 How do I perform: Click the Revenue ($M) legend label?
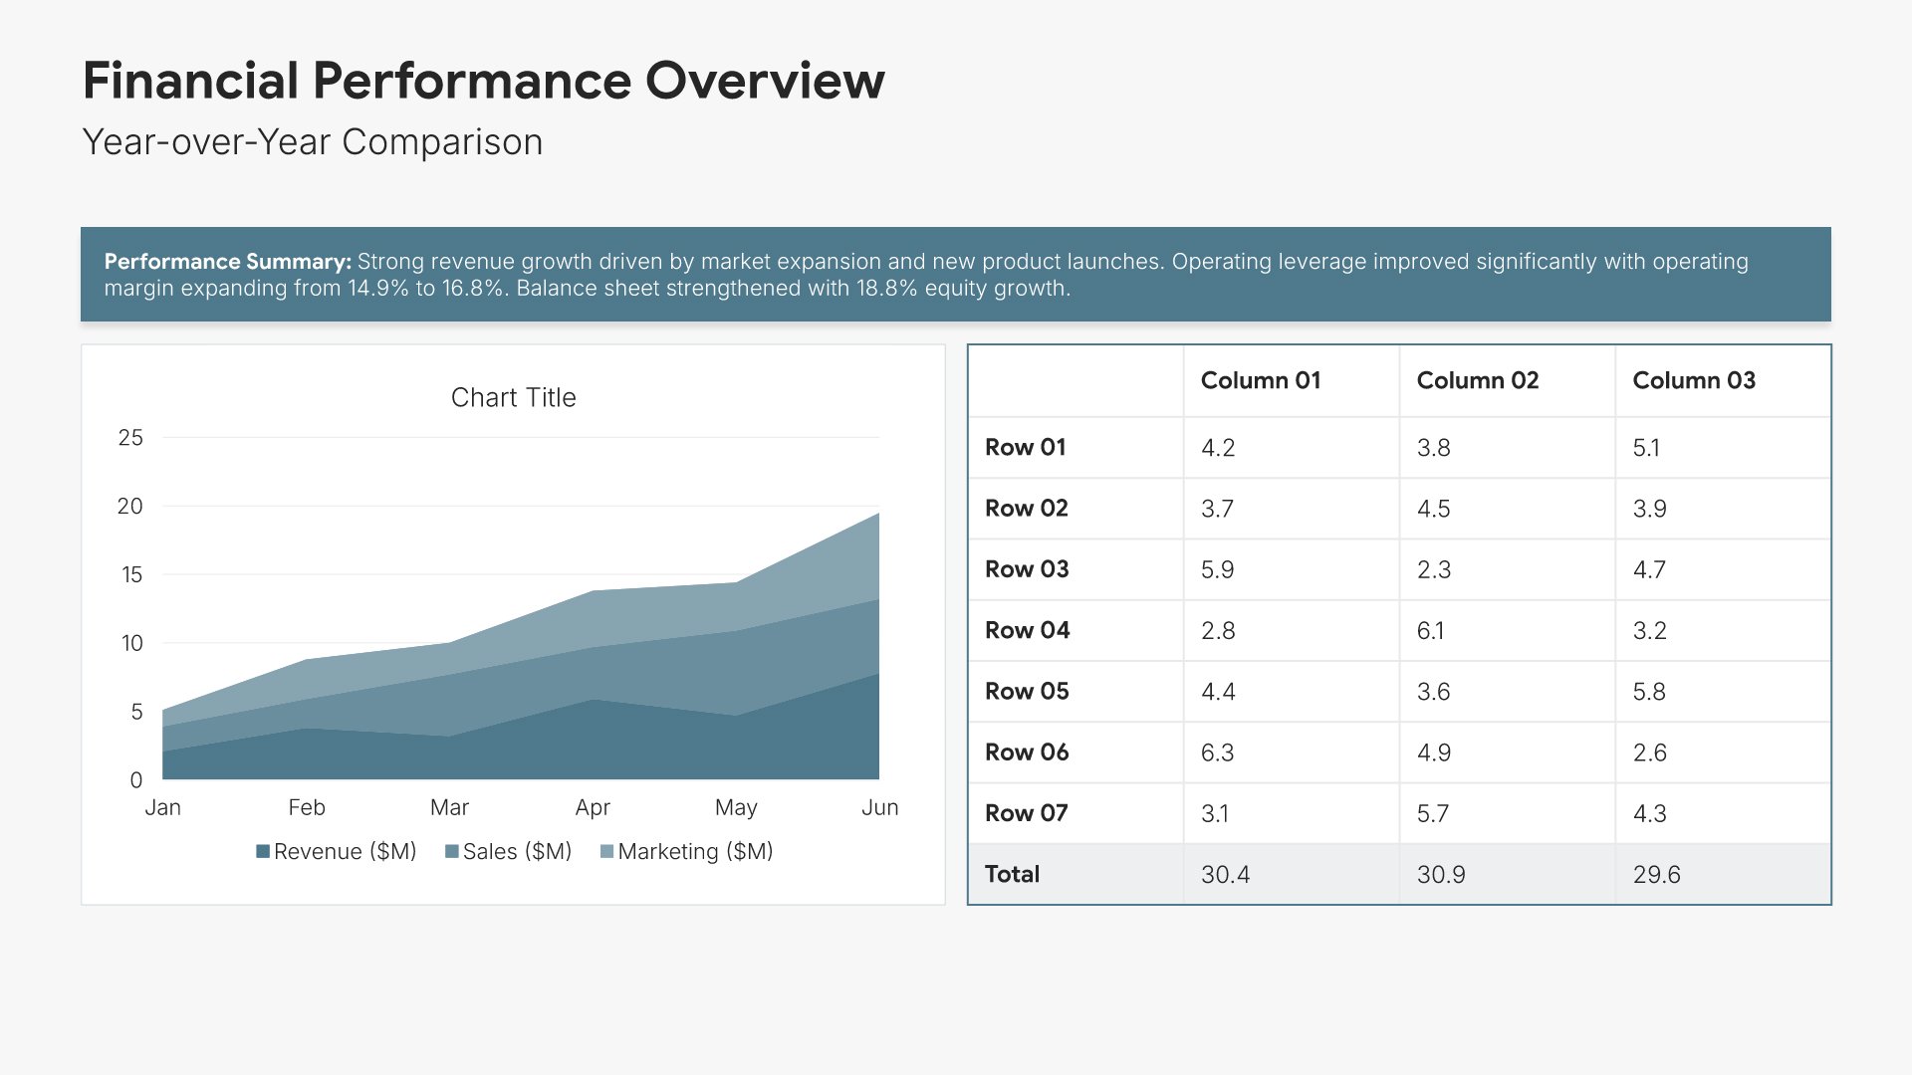(345, 852)
